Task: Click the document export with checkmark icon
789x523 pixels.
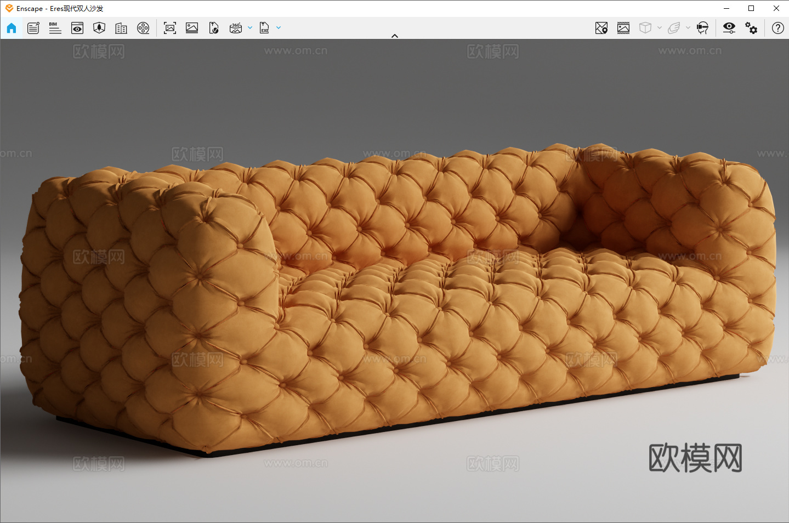Action: coord(214,28)
